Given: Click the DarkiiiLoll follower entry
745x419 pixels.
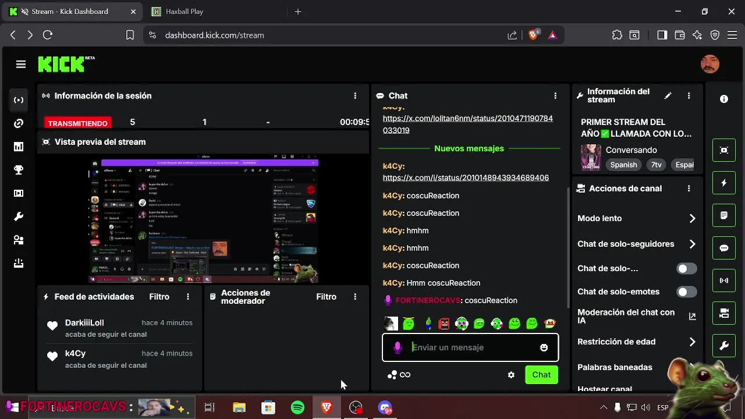Looking at the screenshot, I should (120, 328).
